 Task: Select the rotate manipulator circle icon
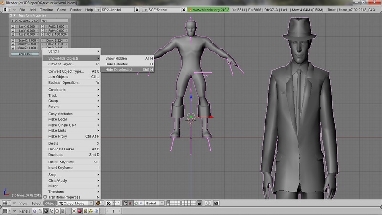(136, 204)
